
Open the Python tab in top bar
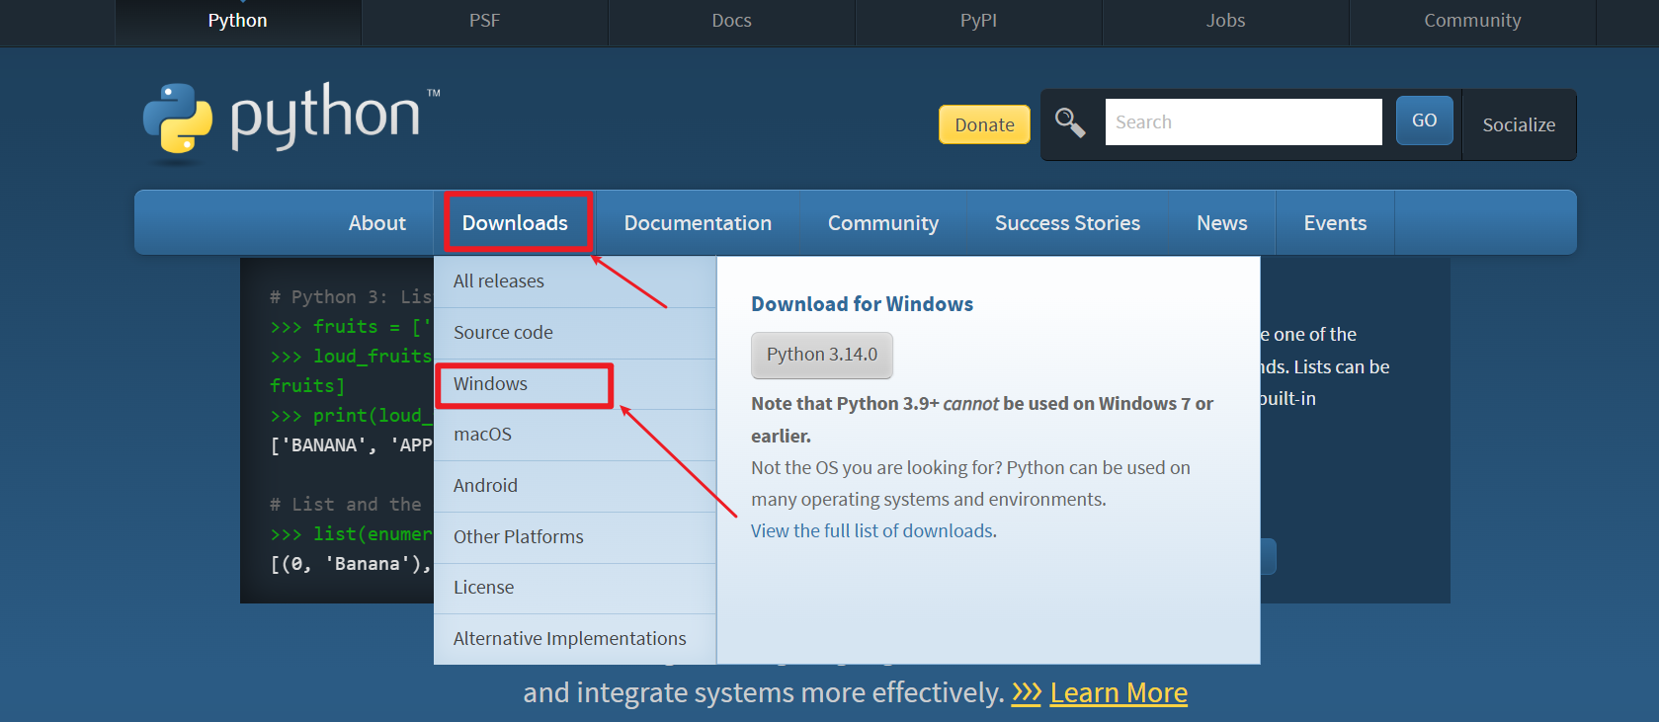[x=238, y=21]
